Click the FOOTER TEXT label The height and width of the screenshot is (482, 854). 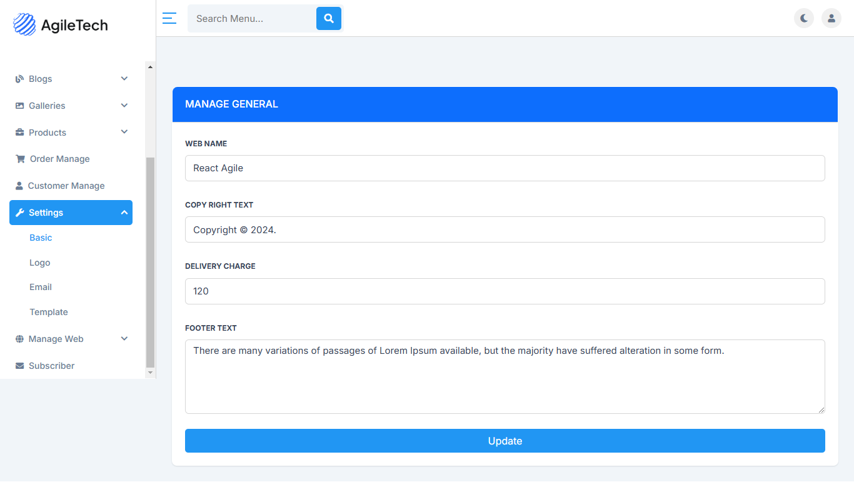click(x=211, y=328)
